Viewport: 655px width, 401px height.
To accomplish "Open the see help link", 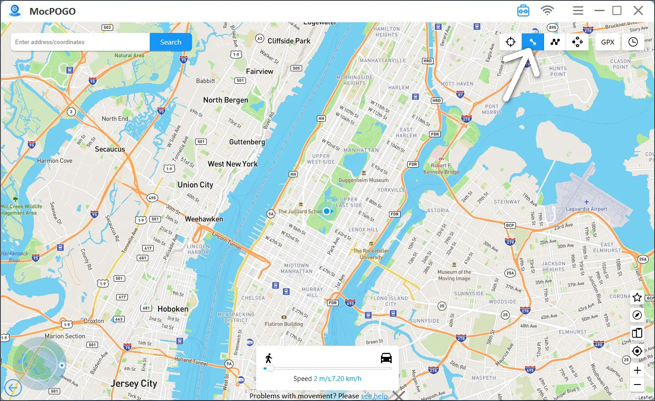I will click(x=374, y=396).
